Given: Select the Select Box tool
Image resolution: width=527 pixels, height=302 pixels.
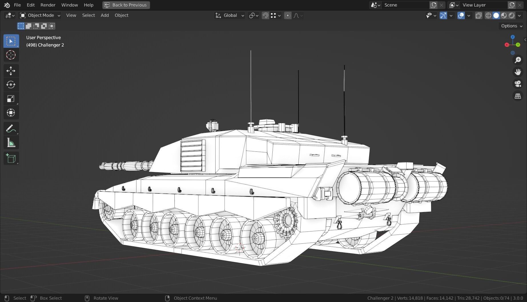Looking at the screenshot, I should click(11, 41).
